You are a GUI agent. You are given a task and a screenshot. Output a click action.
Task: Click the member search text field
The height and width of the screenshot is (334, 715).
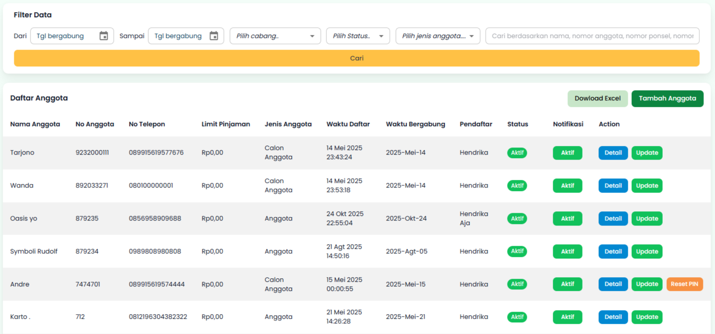592,36
